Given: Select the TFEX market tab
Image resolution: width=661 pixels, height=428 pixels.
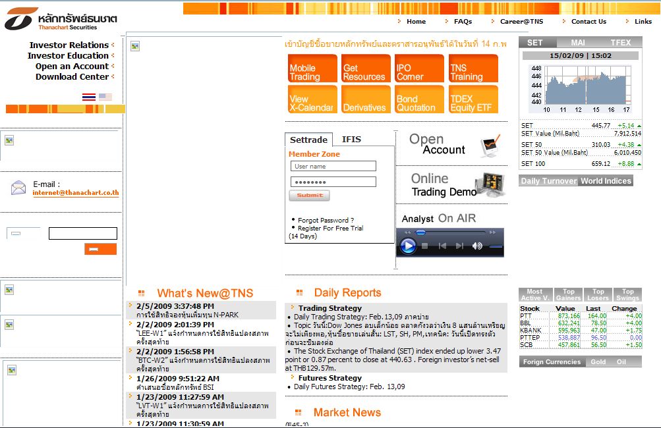Looking at the screenshot, I should pos(621,43).
